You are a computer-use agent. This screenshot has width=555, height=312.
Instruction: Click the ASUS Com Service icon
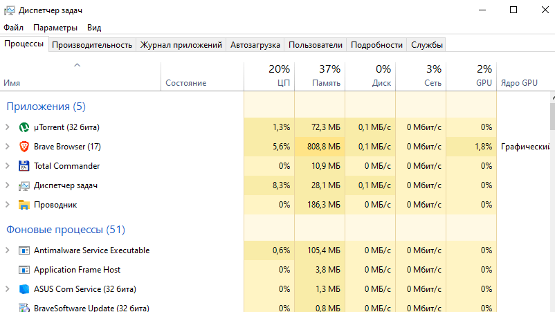[x=24, y=289]
